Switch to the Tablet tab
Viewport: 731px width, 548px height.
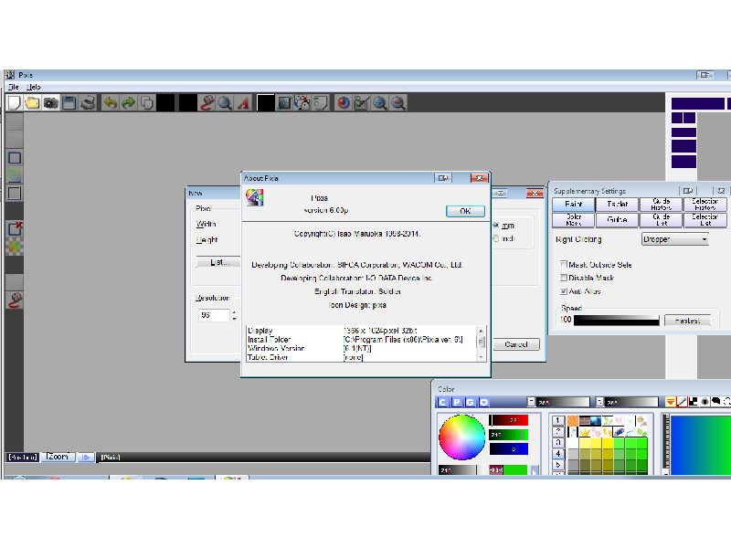618,204
